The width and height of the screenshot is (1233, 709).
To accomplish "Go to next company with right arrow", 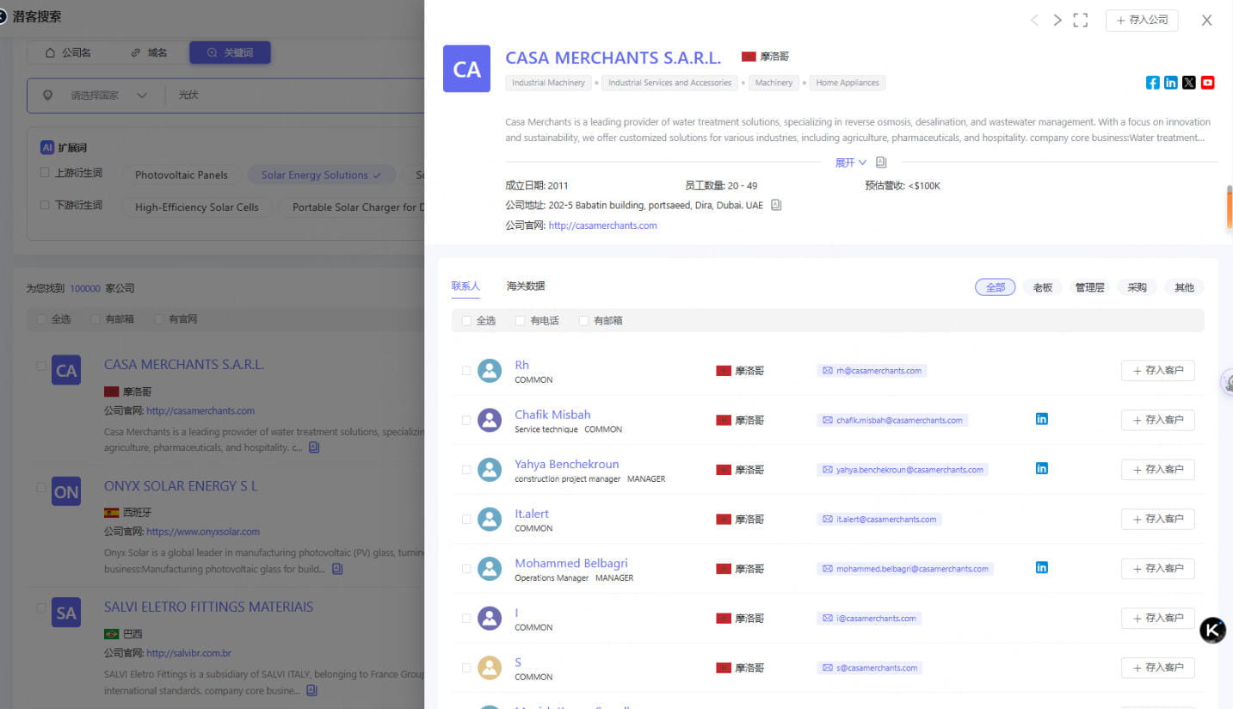I will pos(1057,20).
